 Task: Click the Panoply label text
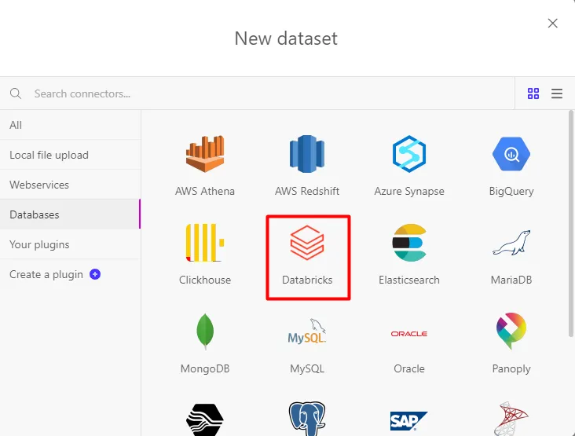click(x=511, y=369)
